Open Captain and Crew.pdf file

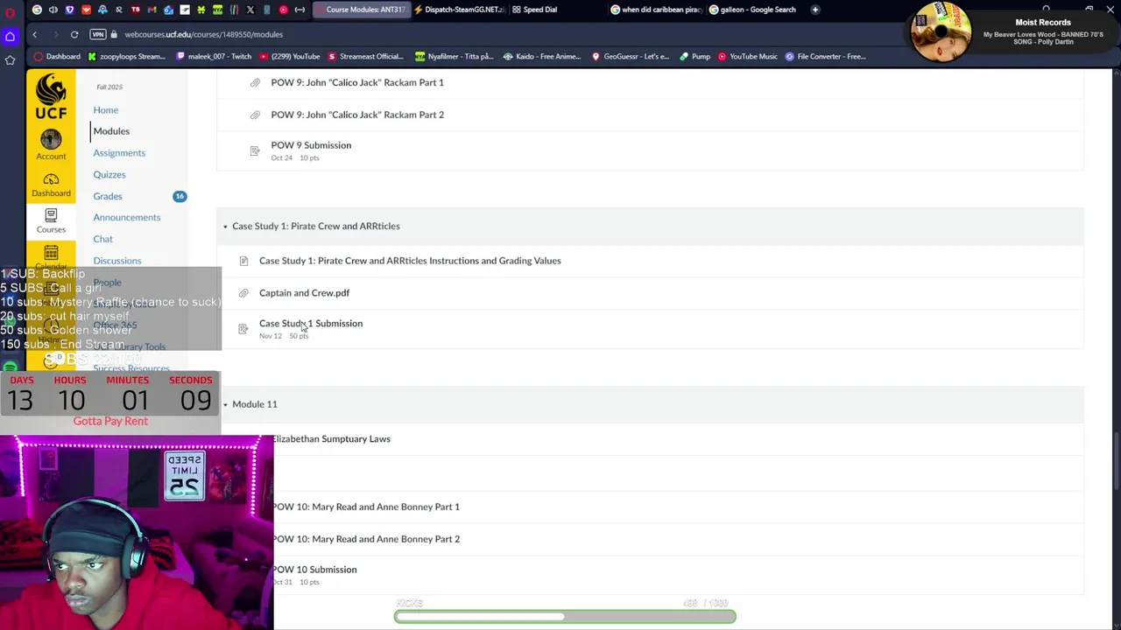pos(304,293)
